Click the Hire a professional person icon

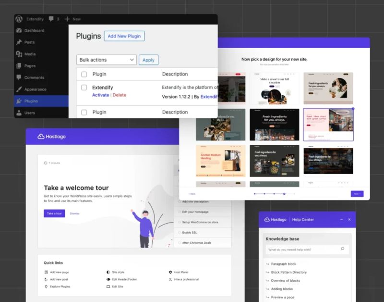[x=170, y=279]
